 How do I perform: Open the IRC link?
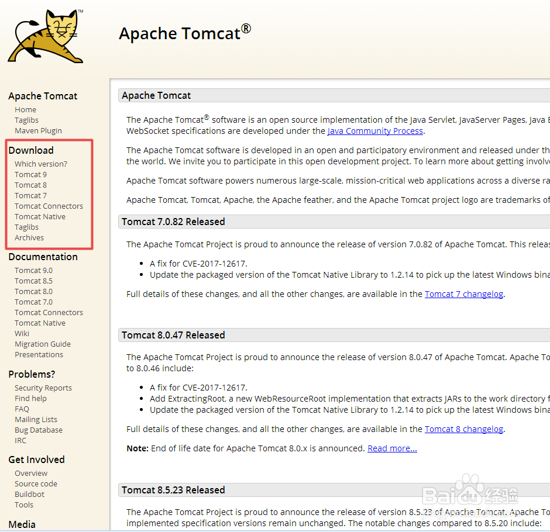(x=20, y=441)
